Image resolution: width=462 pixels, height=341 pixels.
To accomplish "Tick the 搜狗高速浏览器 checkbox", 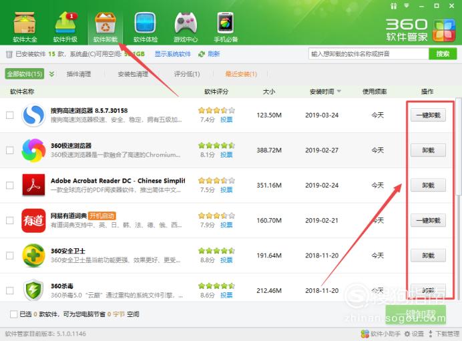I will point(10,115).
